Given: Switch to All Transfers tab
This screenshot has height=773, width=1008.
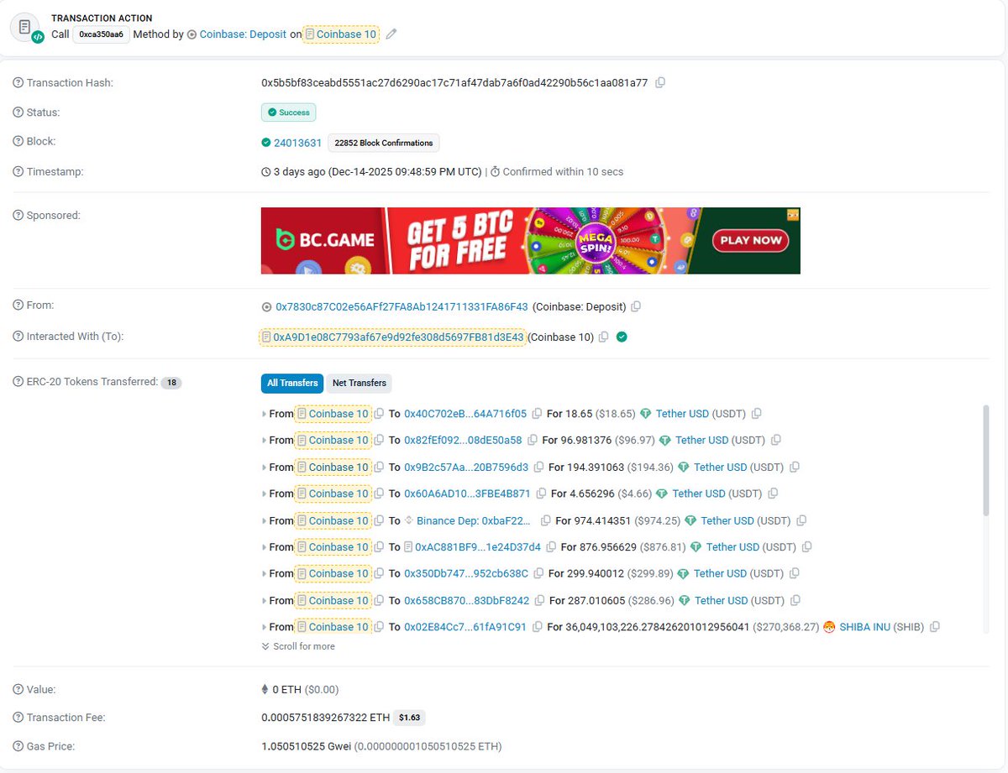Looking at the screenshot, I should point(292,383).
